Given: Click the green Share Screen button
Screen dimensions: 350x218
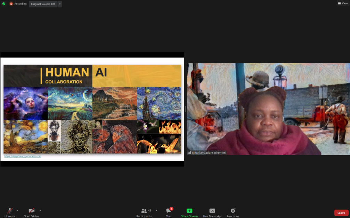Looking at the screenshot, I should [189, 213].
